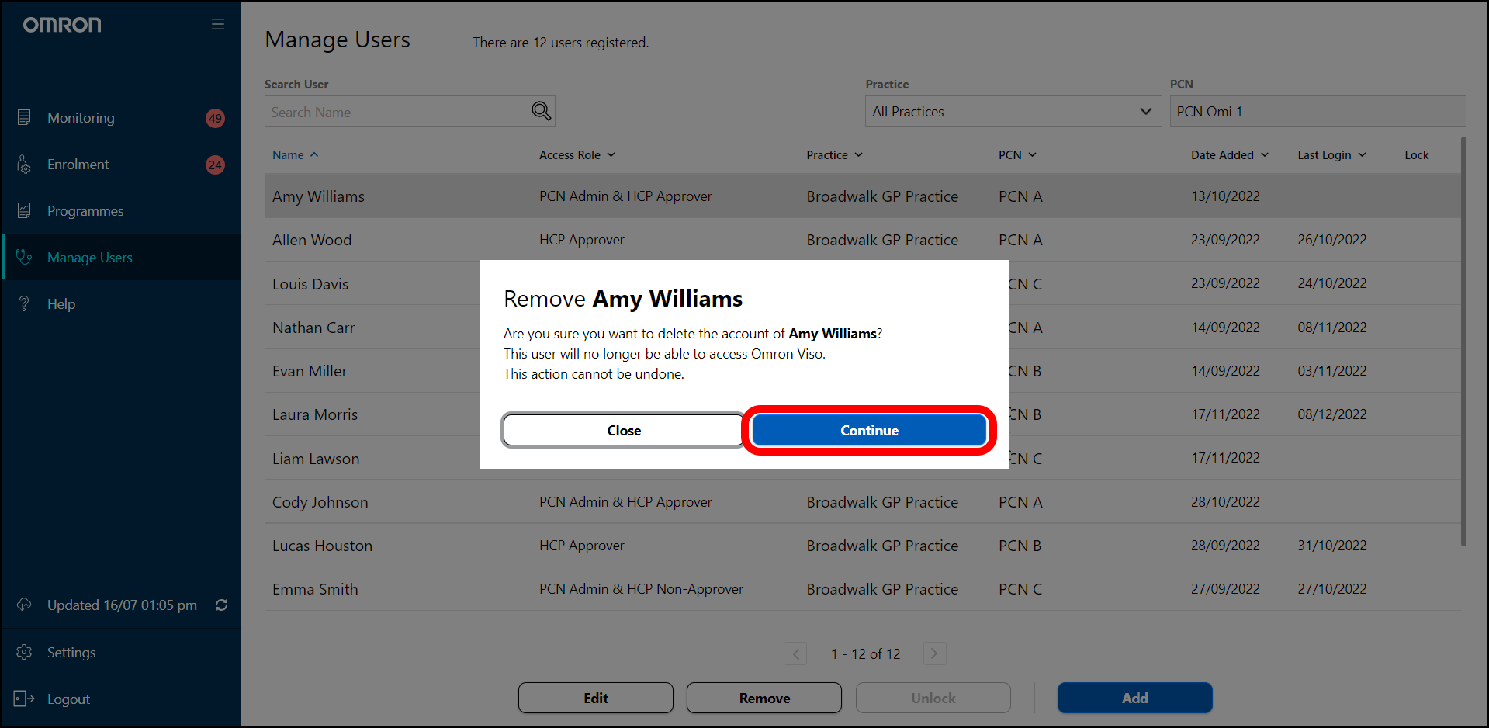The image size is (1489, 728).
Task: Confirm removal with Continue button
Action: [869, 431]
